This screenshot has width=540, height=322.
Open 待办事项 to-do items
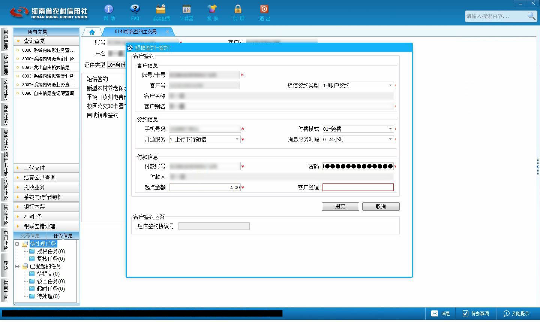click(476, 313)
